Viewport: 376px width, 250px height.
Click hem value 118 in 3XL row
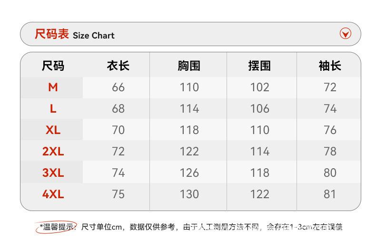[260, 173]
